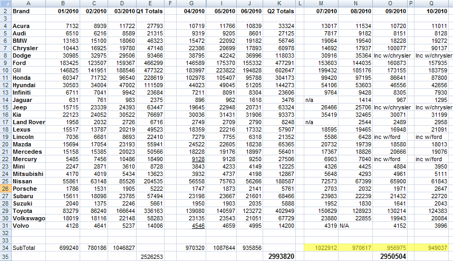Select underlined Mercury April value 9128
This screenshot has height=261, width=453.
[191, 159]
